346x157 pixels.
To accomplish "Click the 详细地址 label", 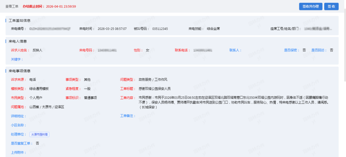I will 19,116.
